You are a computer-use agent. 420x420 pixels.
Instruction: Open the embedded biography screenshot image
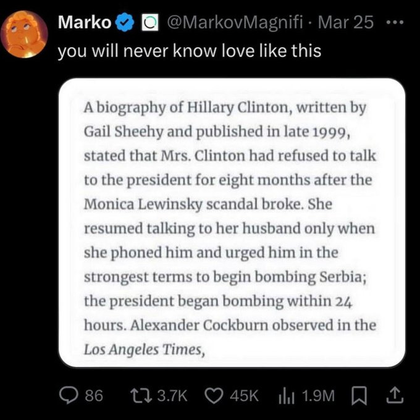232,222
